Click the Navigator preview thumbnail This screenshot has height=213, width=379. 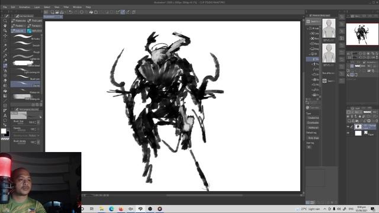click(362, 34)
